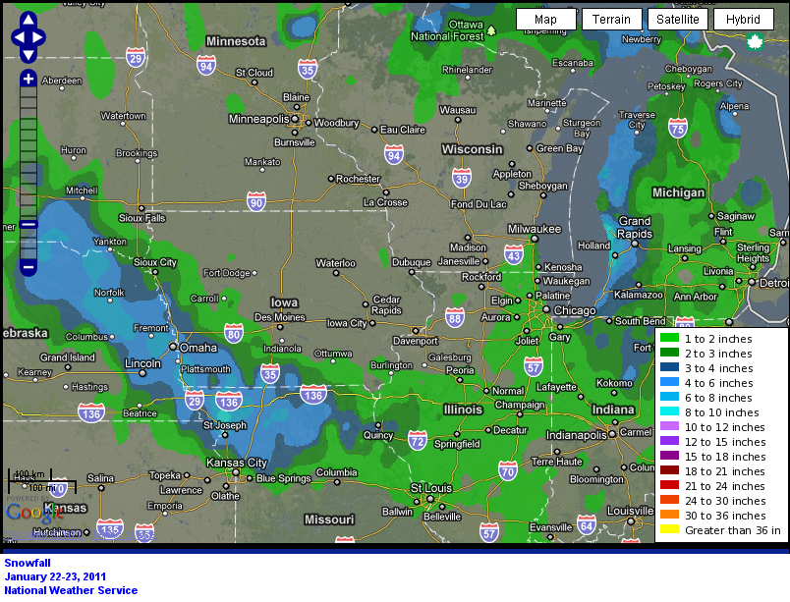Switch to the Terrain view

click(x=611, y=19)
